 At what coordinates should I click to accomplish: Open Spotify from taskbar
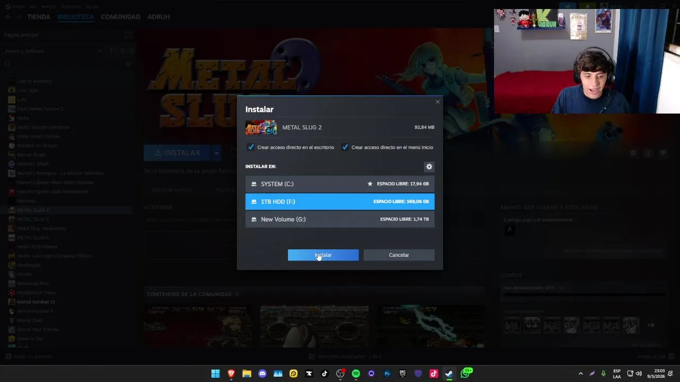click(x=356, y=374)
